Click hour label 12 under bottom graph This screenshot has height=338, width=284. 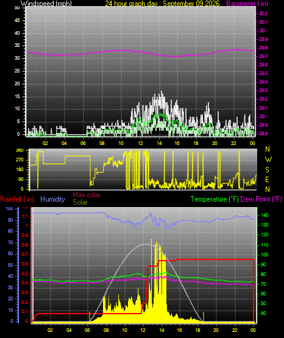[143, 330]
